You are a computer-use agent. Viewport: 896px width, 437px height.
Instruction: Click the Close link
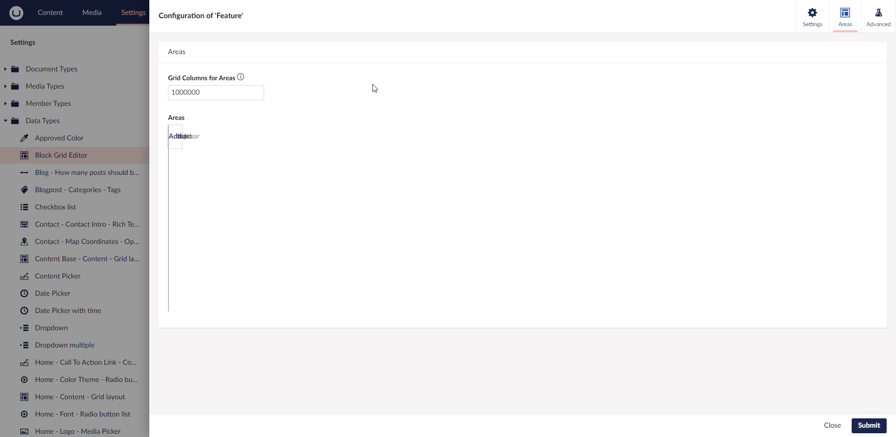point(832,425)
